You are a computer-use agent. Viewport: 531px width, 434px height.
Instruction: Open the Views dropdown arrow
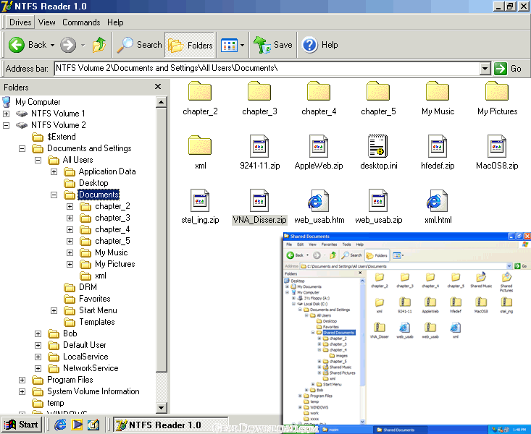coord(242,45)
